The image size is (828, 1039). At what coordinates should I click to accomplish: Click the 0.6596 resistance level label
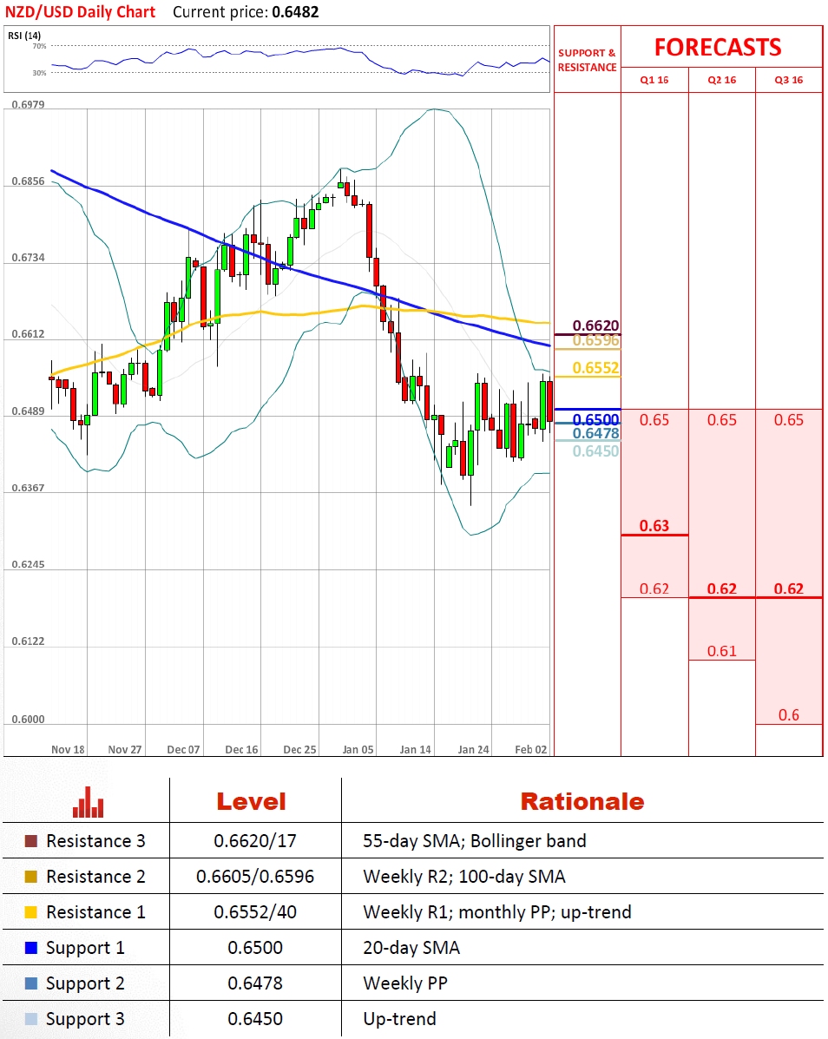tap(596, 340)
